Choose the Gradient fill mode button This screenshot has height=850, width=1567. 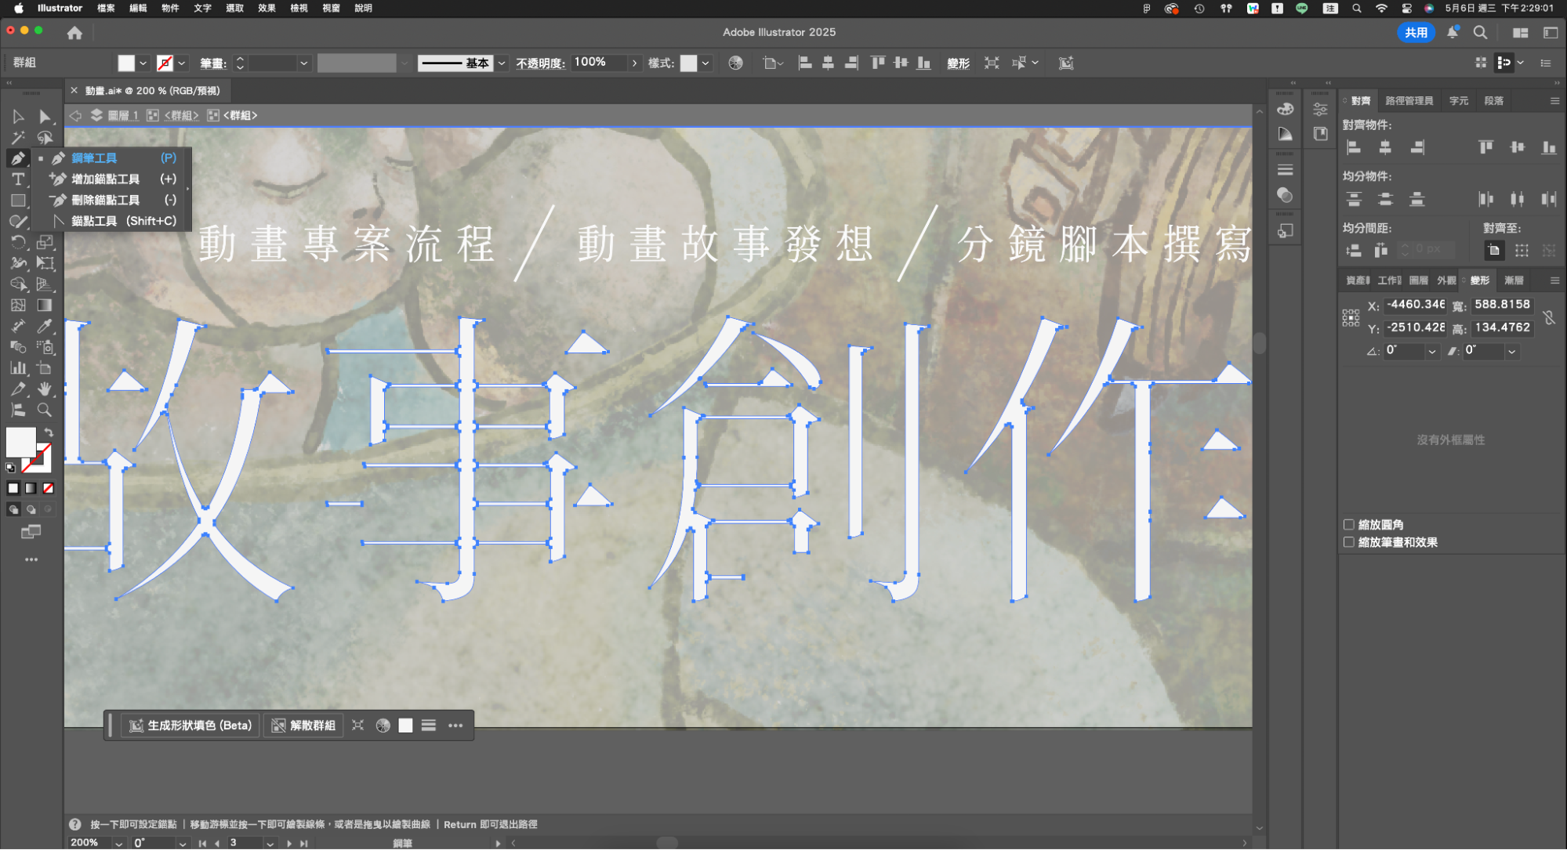pos(31,488)
